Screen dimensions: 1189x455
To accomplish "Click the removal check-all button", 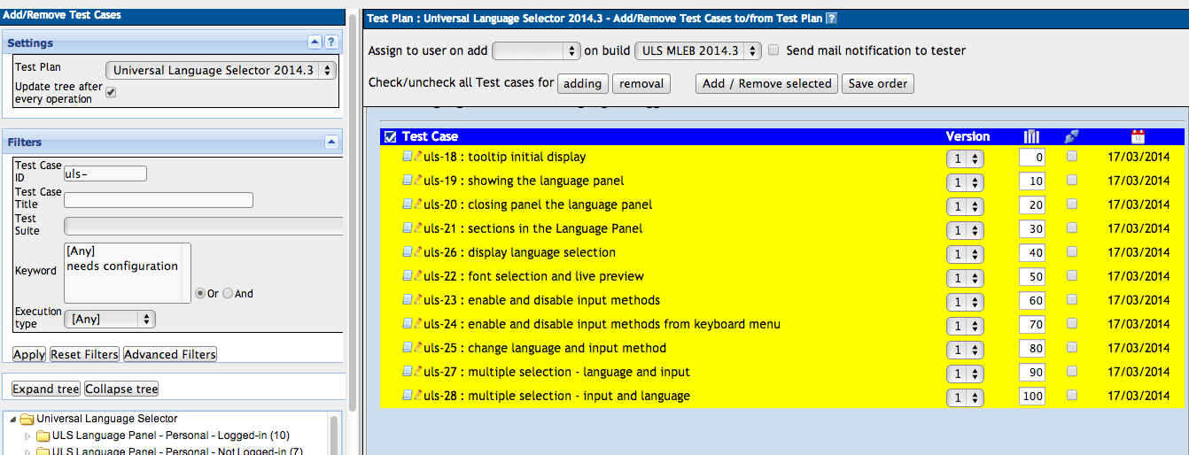I will tap(641, 83).
